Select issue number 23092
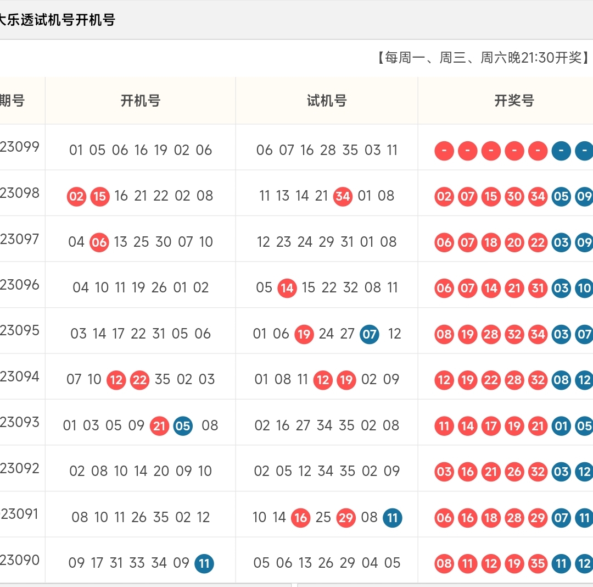593x587 pixels. coord(20,468)
